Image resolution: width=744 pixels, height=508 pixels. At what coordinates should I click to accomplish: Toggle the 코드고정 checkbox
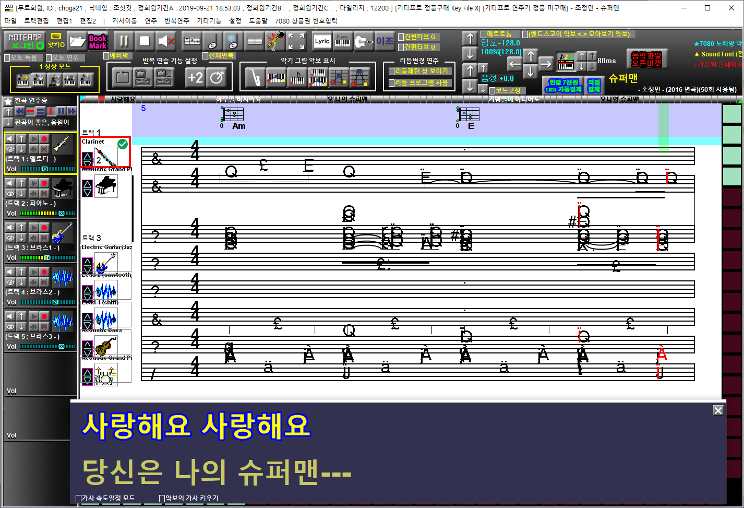(493, 90)
